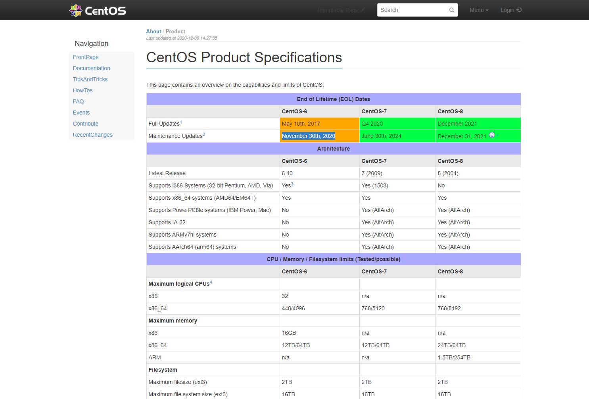Open Documentation from the Navigation sidebar

tap(91, 68)
